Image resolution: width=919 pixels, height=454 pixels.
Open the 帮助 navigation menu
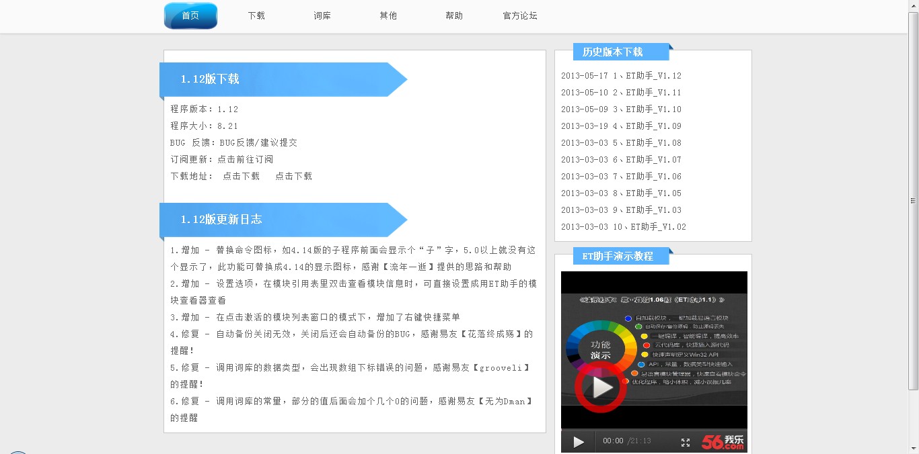click(x=454, y=16)
